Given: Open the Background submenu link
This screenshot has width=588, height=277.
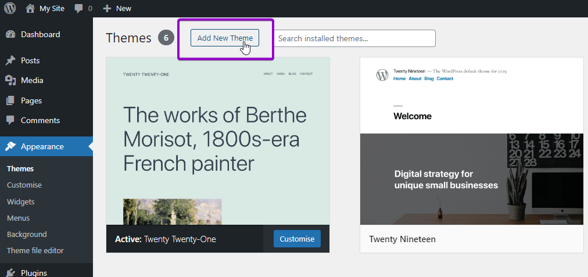Looking at the screenshot, I should [27, 234].
